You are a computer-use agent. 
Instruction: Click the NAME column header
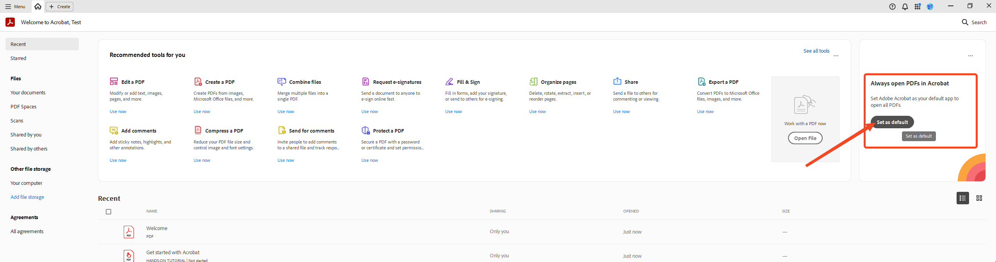[x=152, y=211]
